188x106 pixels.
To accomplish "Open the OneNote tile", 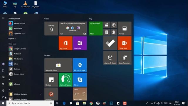I will [80, 43].
